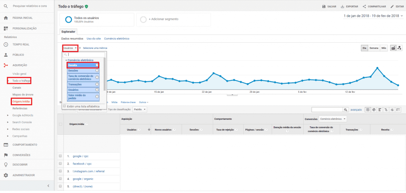Switch to the Uso do site tab
Image resolution: width=406 pixels, height=193 pixels.
pos(94,39)
